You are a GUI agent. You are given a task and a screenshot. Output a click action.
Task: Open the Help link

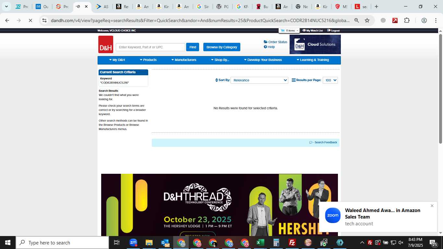click(269, 47)
